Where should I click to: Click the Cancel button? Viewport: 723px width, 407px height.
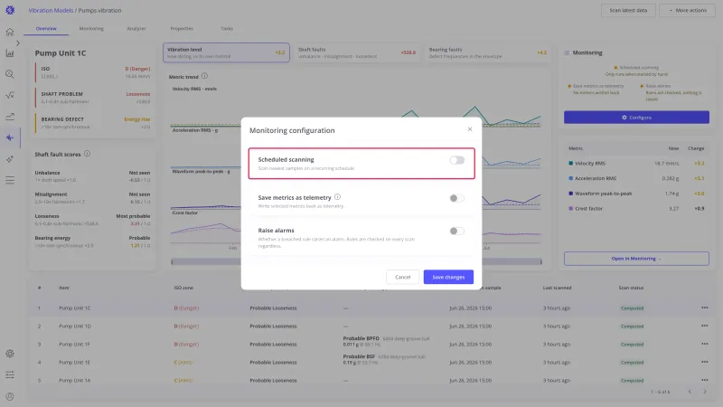pyautogui.click(x=402, y=277)
